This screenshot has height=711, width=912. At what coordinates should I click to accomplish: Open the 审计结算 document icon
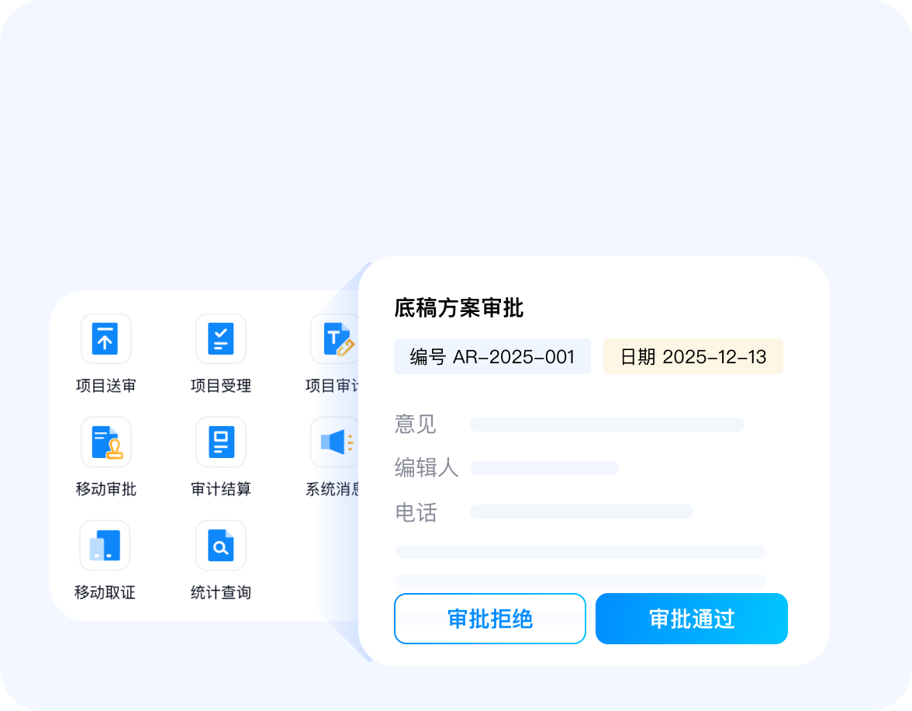point(220,442)
